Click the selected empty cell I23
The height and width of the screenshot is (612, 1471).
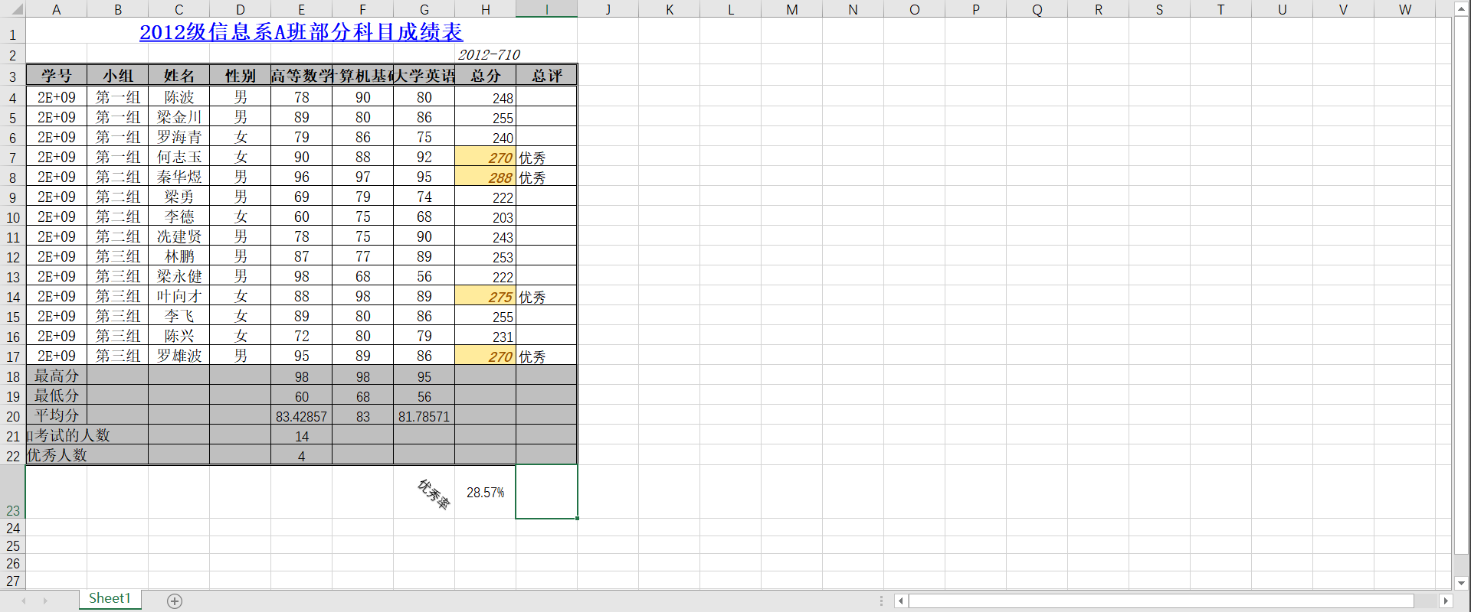546,492
